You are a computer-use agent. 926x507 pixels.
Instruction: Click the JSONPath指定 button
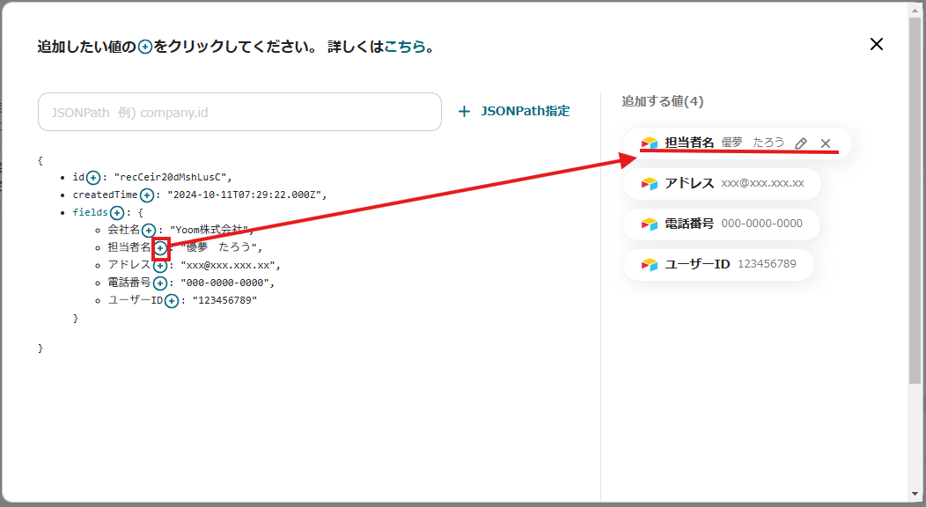(514, 112)
